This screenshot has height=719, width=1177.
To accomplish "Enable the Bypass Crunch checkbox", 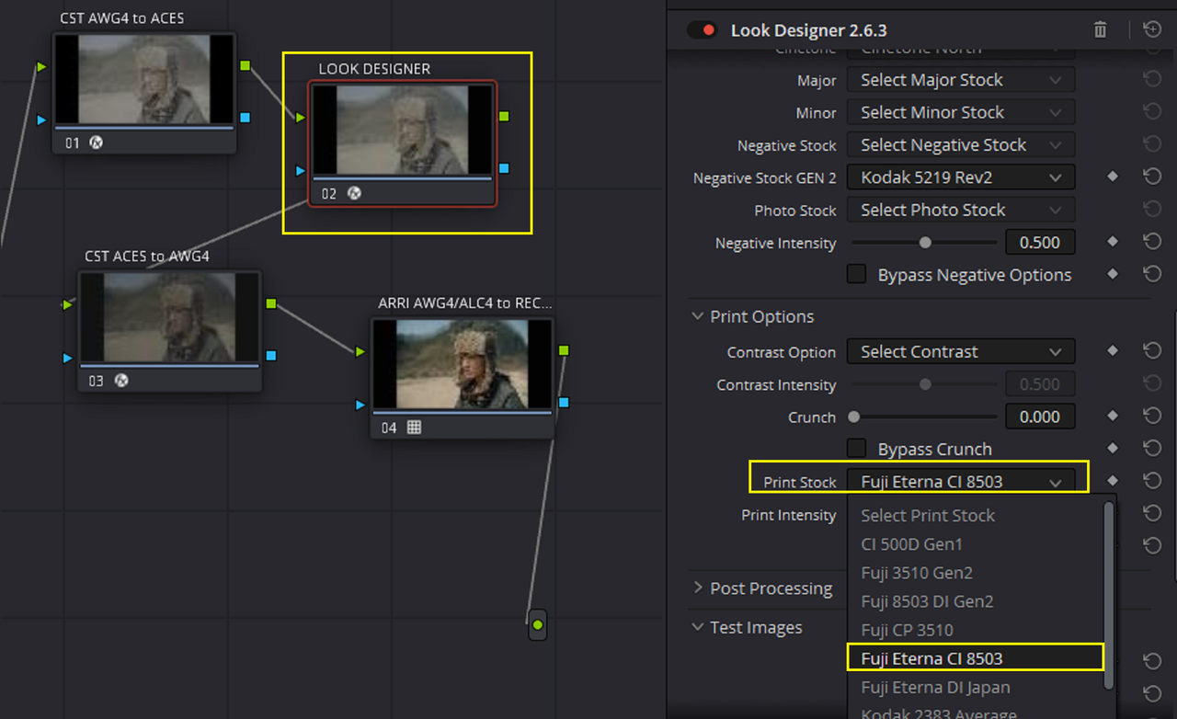I will [856, 449].
